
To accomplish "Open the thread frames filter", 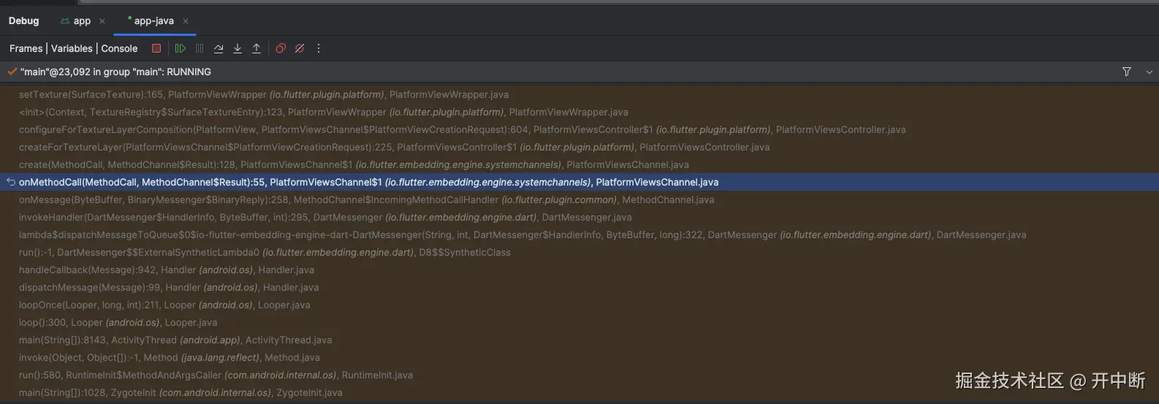I will click(1127, 72).
